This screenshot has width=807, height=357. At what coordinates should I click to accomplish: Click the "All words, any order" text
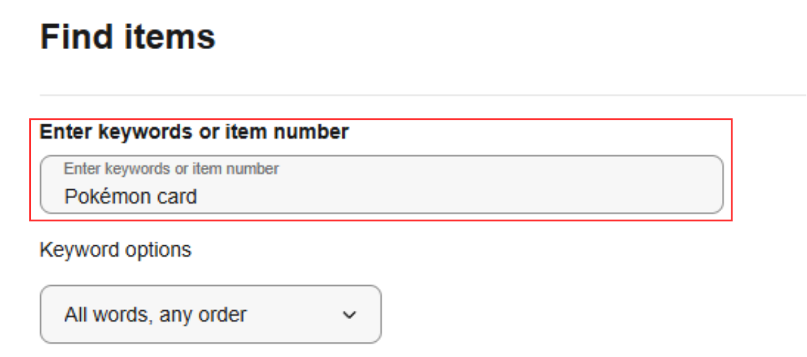pyautogui.click(x=155, y=314)
